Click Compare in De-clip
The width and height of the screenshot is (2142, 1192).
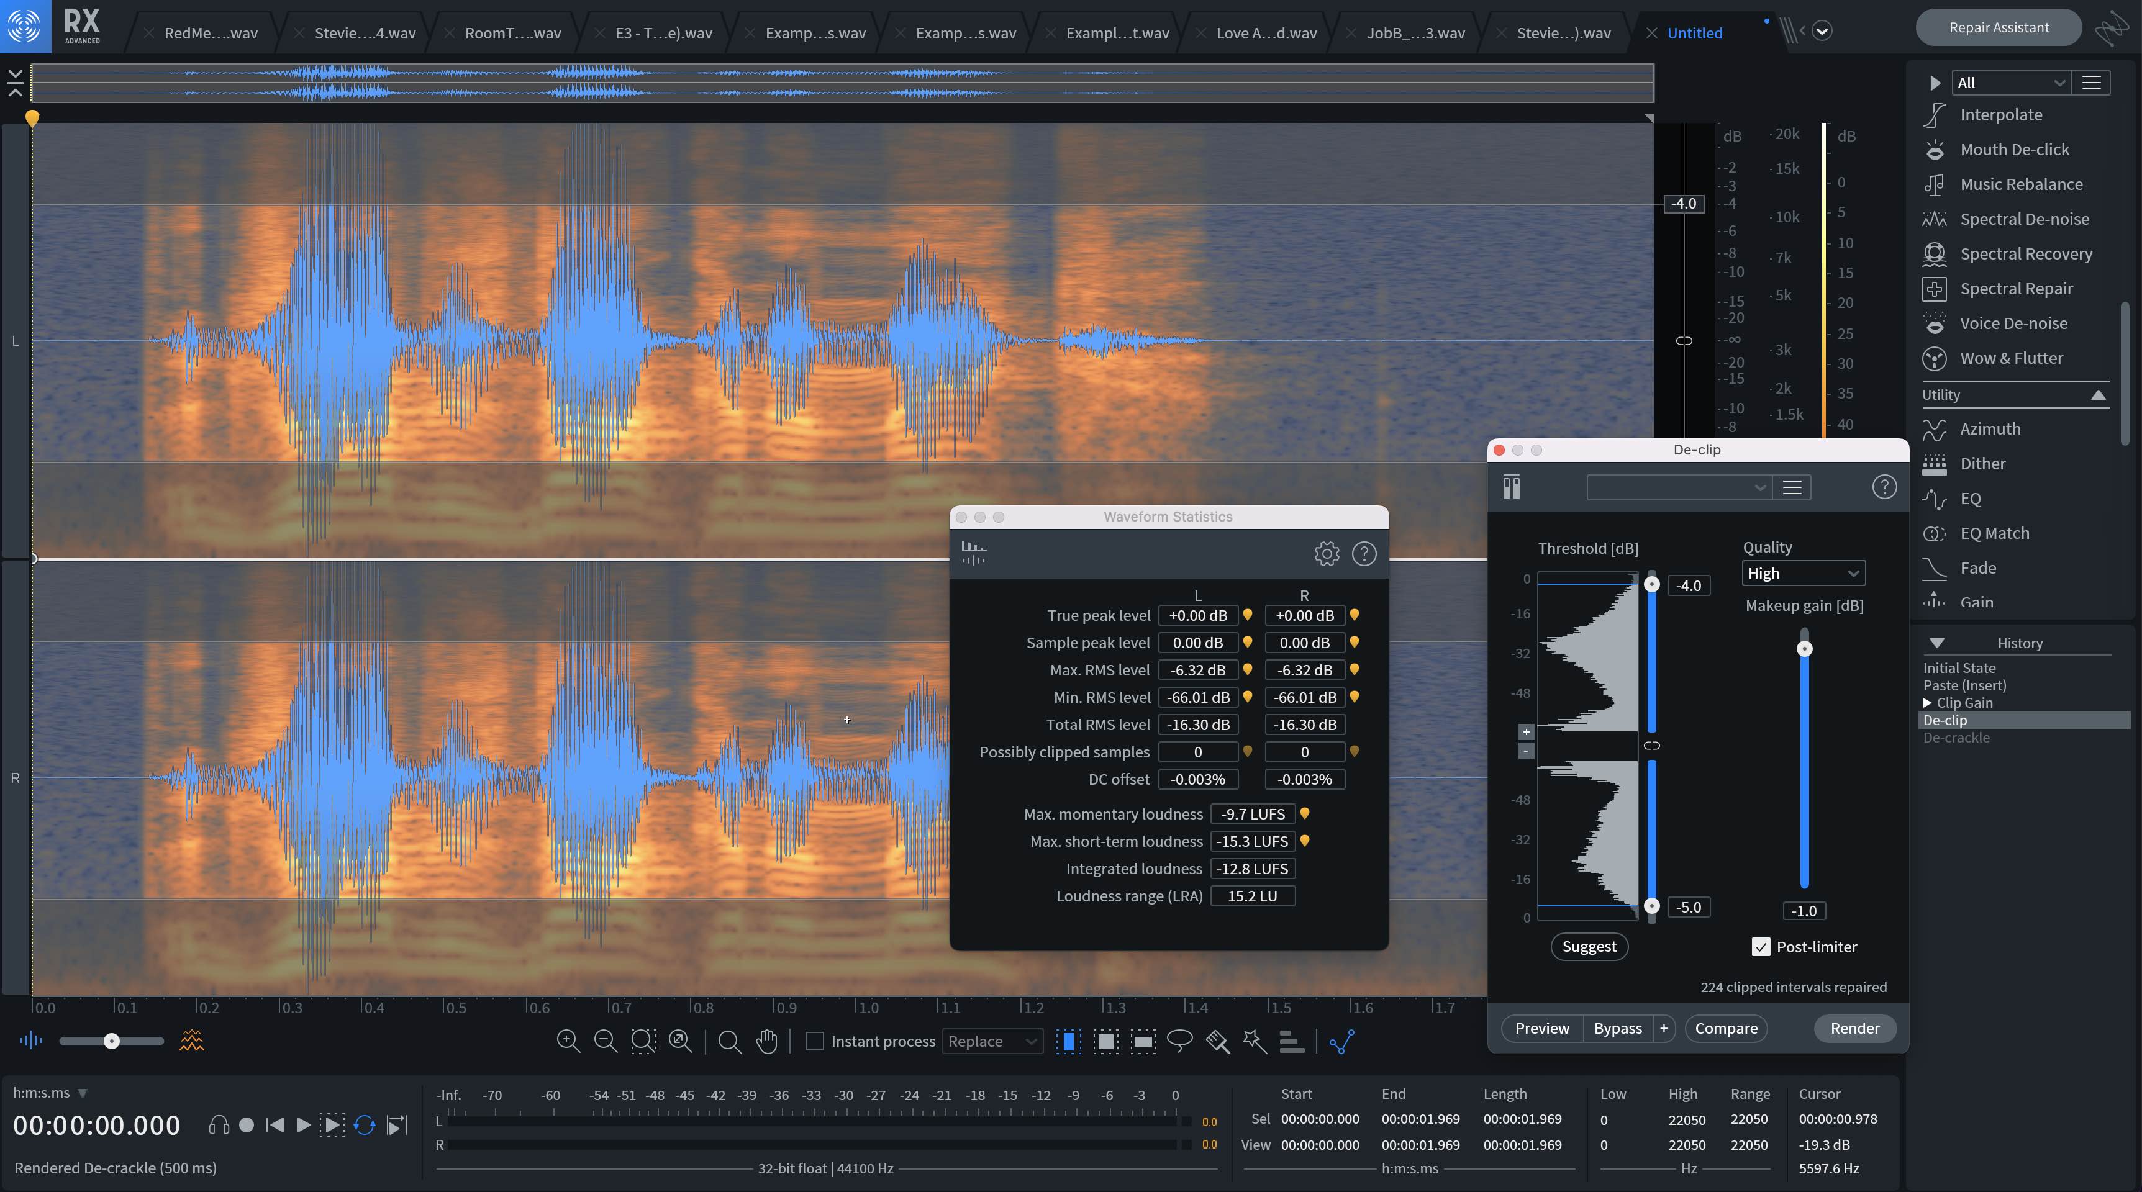pyautogui.click(x=1725, y=1028)
